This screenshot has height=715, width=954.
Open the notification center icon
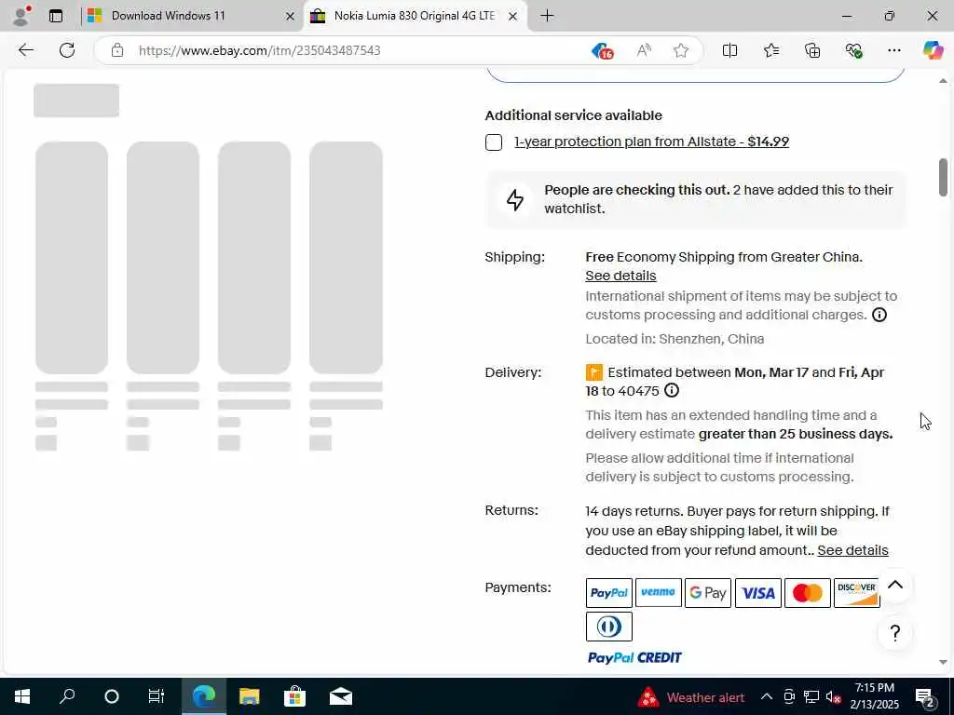tap(925, 696)
